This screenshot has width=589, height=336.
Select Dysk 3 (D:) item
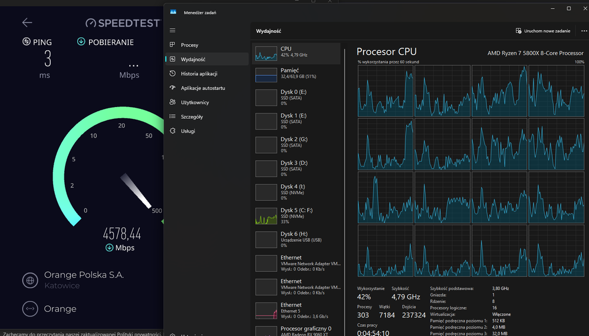(x=297, y=168)
